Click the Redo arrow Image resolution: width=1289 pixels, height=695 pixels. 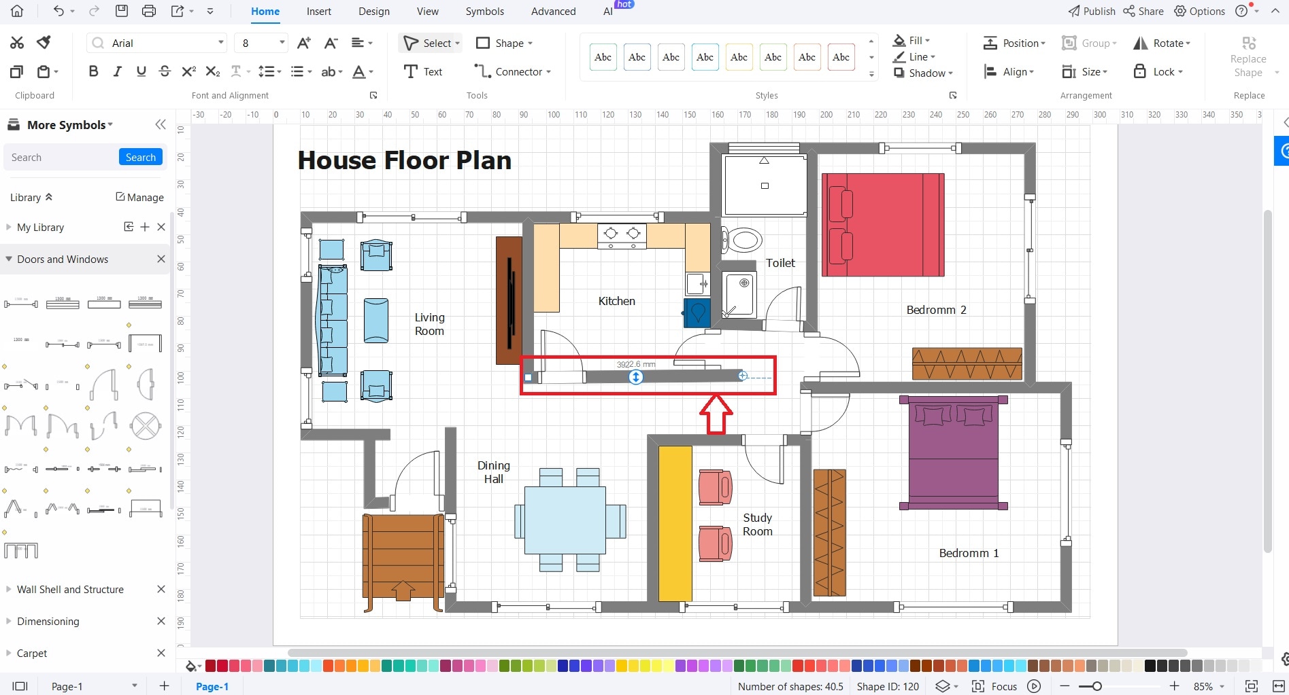(x=95, y=11)
